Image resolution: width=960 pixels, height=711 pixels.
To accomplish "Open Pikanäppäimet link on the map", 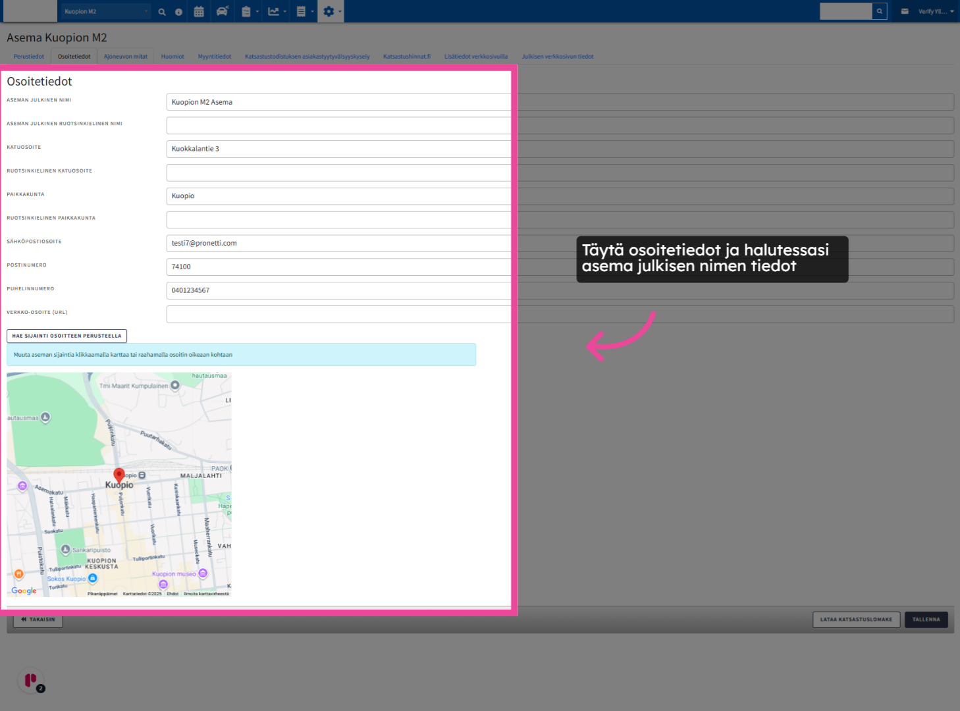I will tap(102, 594).
